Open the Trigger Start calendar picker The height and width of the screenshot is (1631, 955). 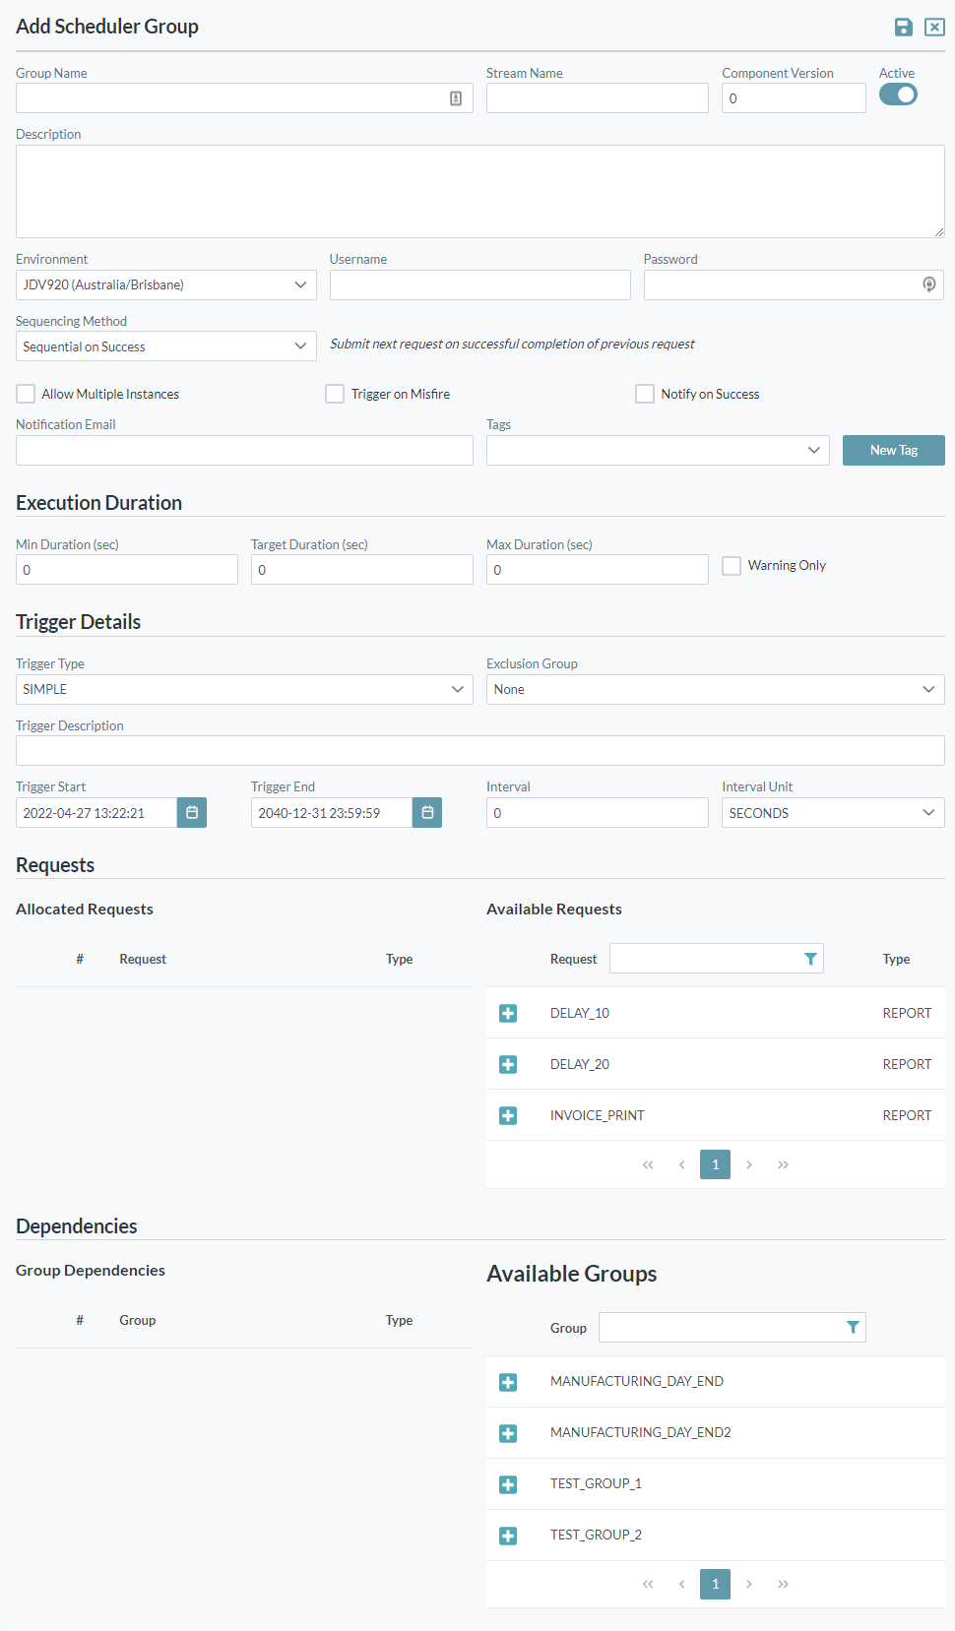pyautogui.click(x=192, y=813)
